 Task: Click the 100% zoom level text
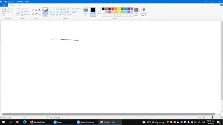point(199,117)
